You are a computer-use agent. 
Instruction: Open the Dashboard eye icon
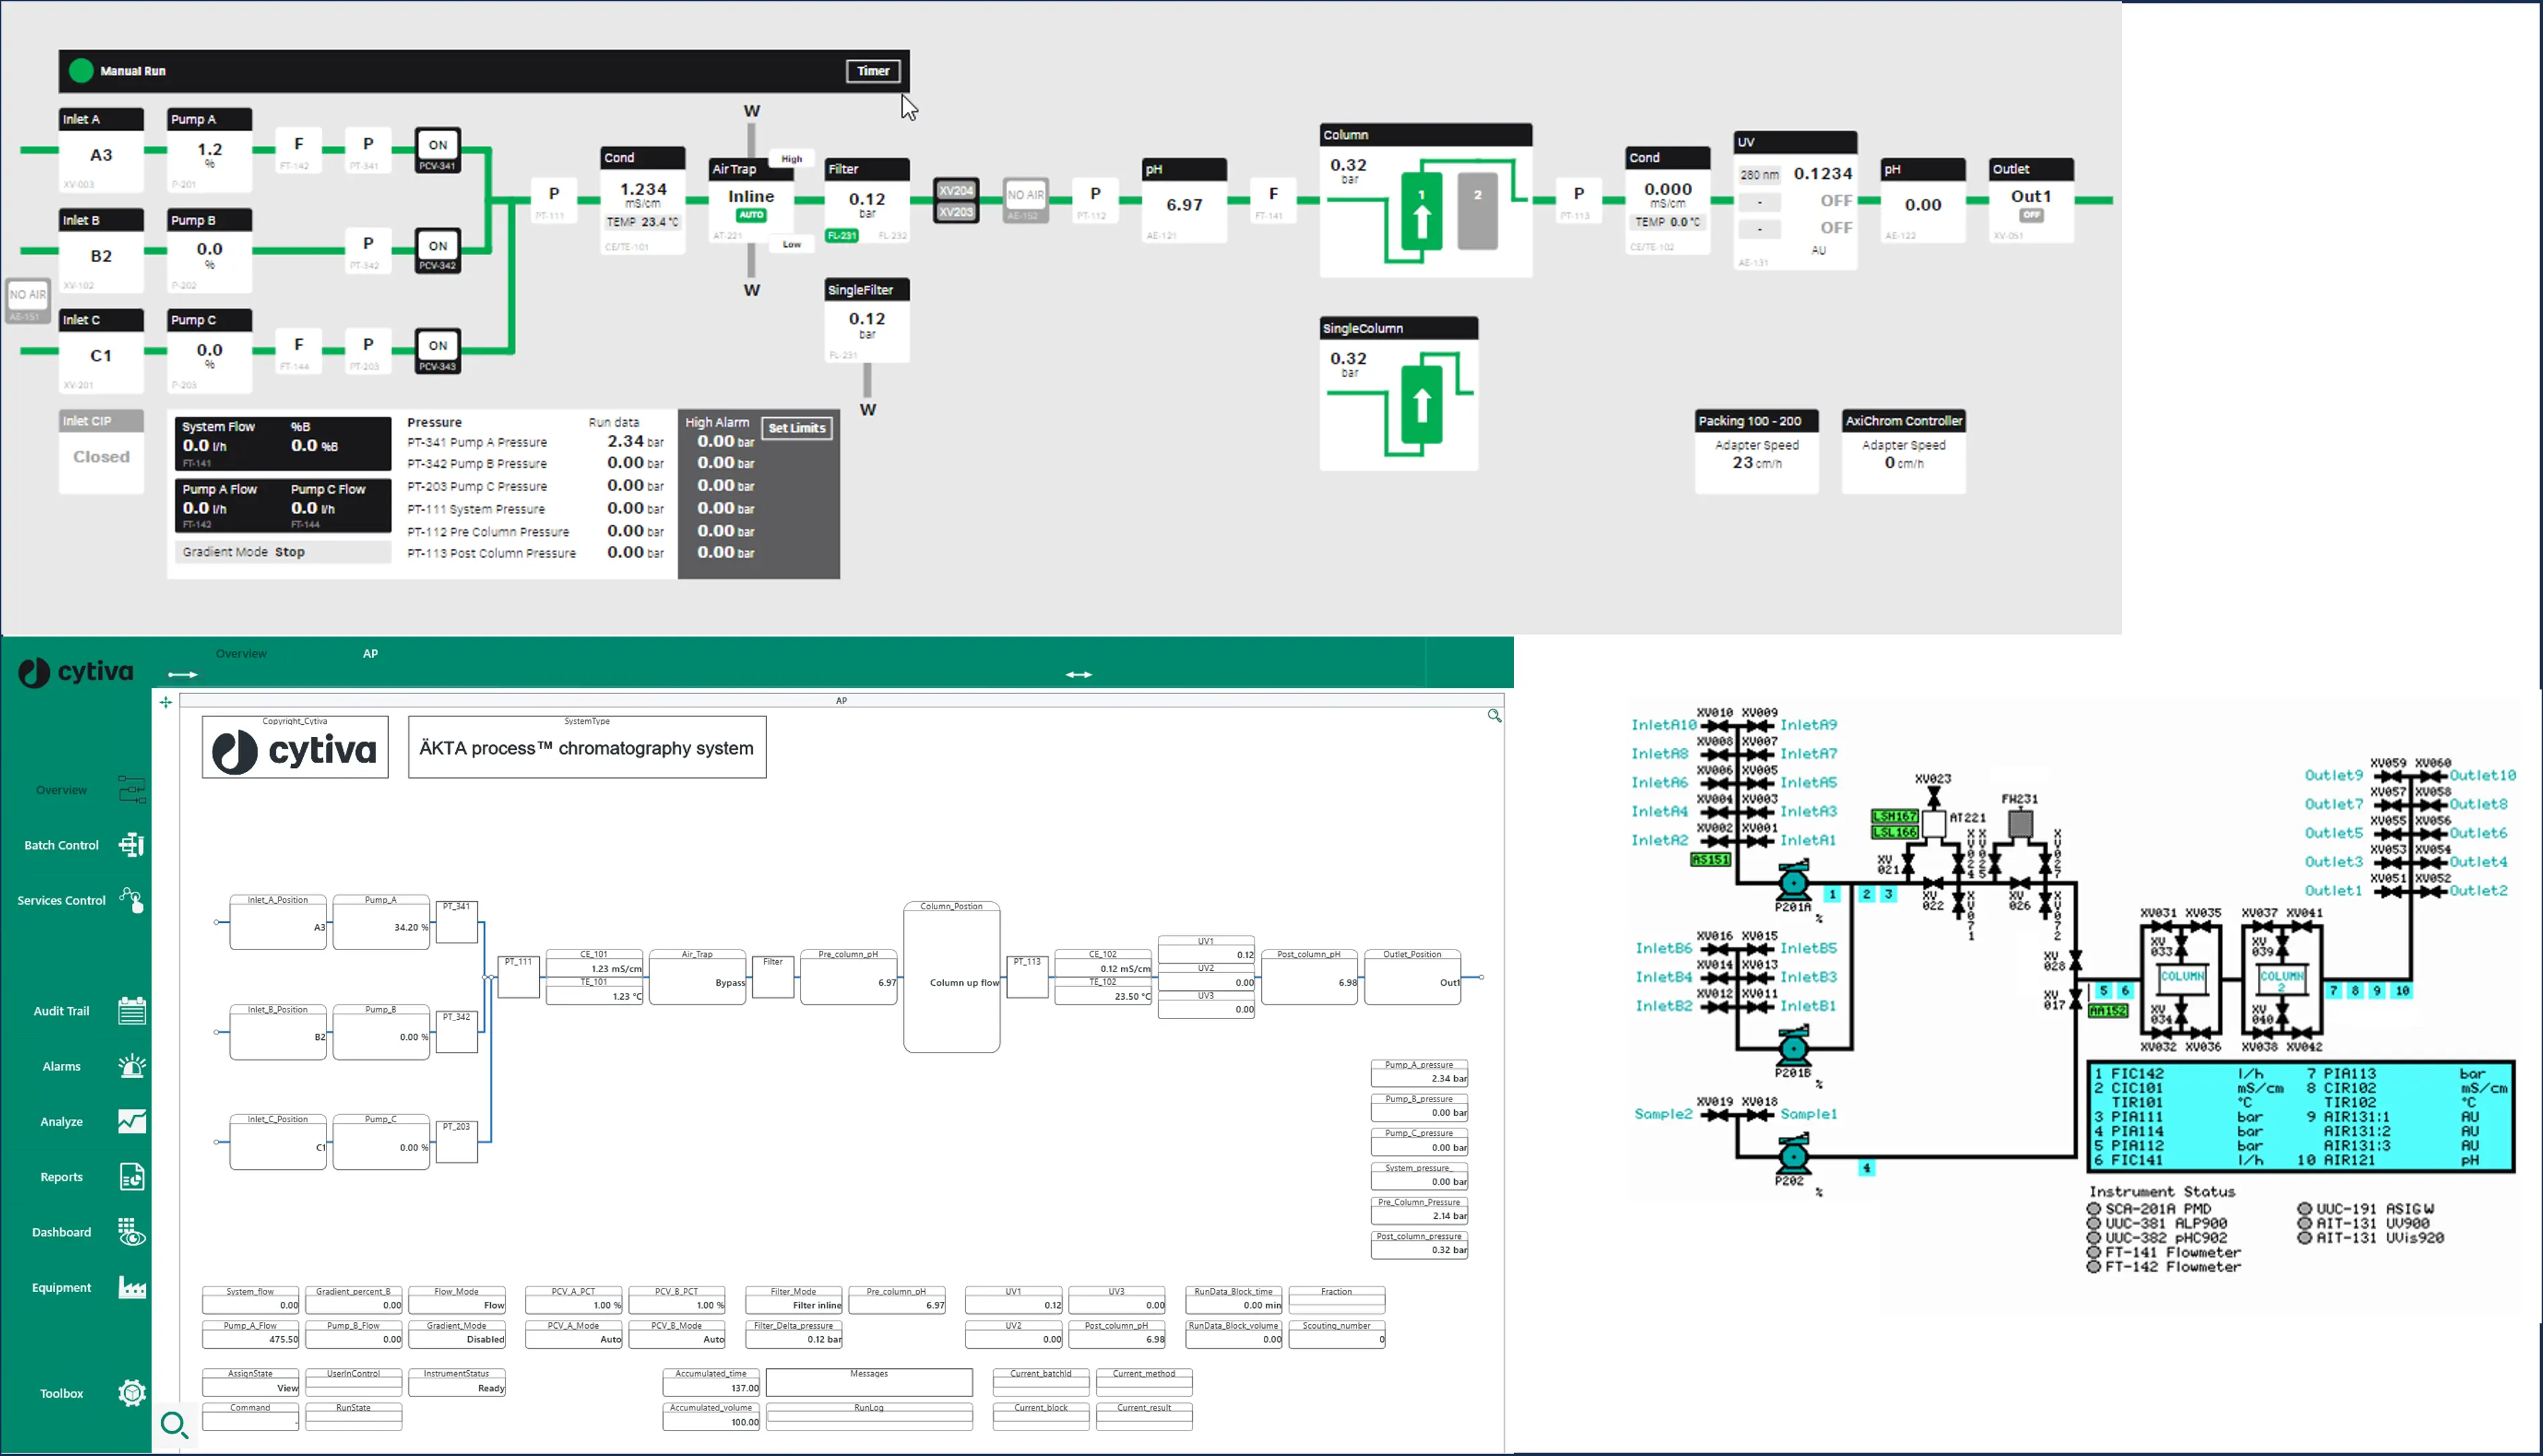click(x=131, y=1232)
